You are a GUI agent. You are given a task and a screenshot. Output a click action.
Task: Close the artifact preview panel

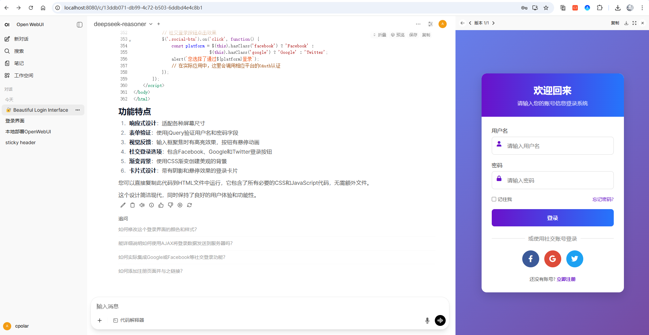point(643,23)
